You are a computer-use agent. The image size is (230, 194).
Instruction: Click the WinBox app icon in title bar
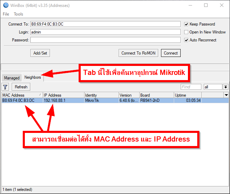6,5
